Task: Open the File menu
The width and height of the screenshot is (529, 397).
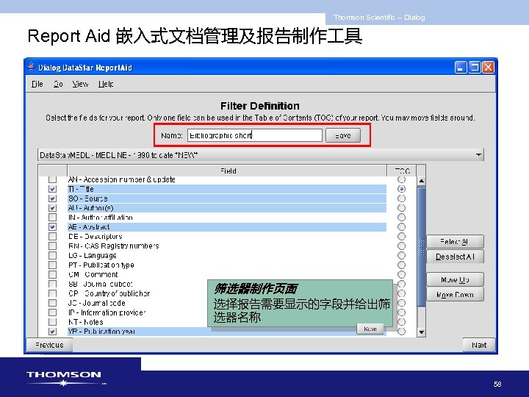Action: 37,84
